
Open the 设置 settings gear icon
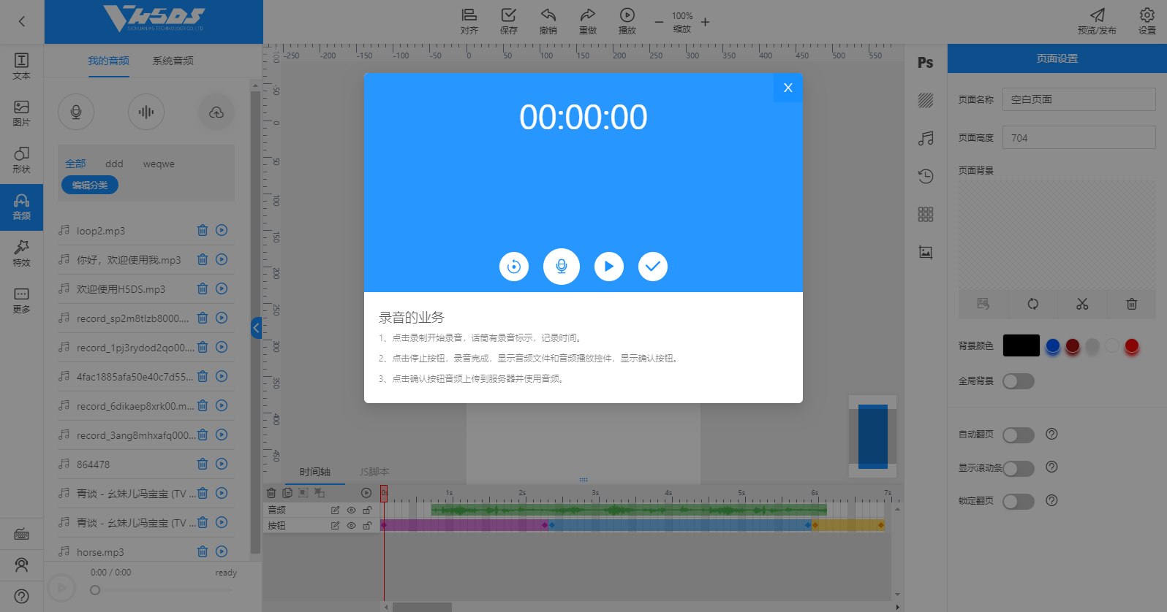click(x=1147, y=21)
